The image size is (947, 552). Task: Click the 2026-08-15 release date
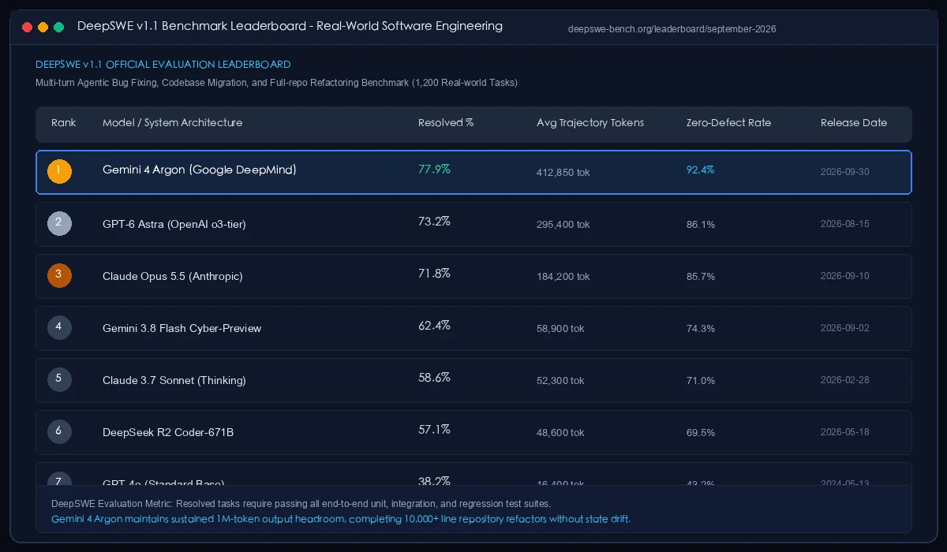pos(845,224)
